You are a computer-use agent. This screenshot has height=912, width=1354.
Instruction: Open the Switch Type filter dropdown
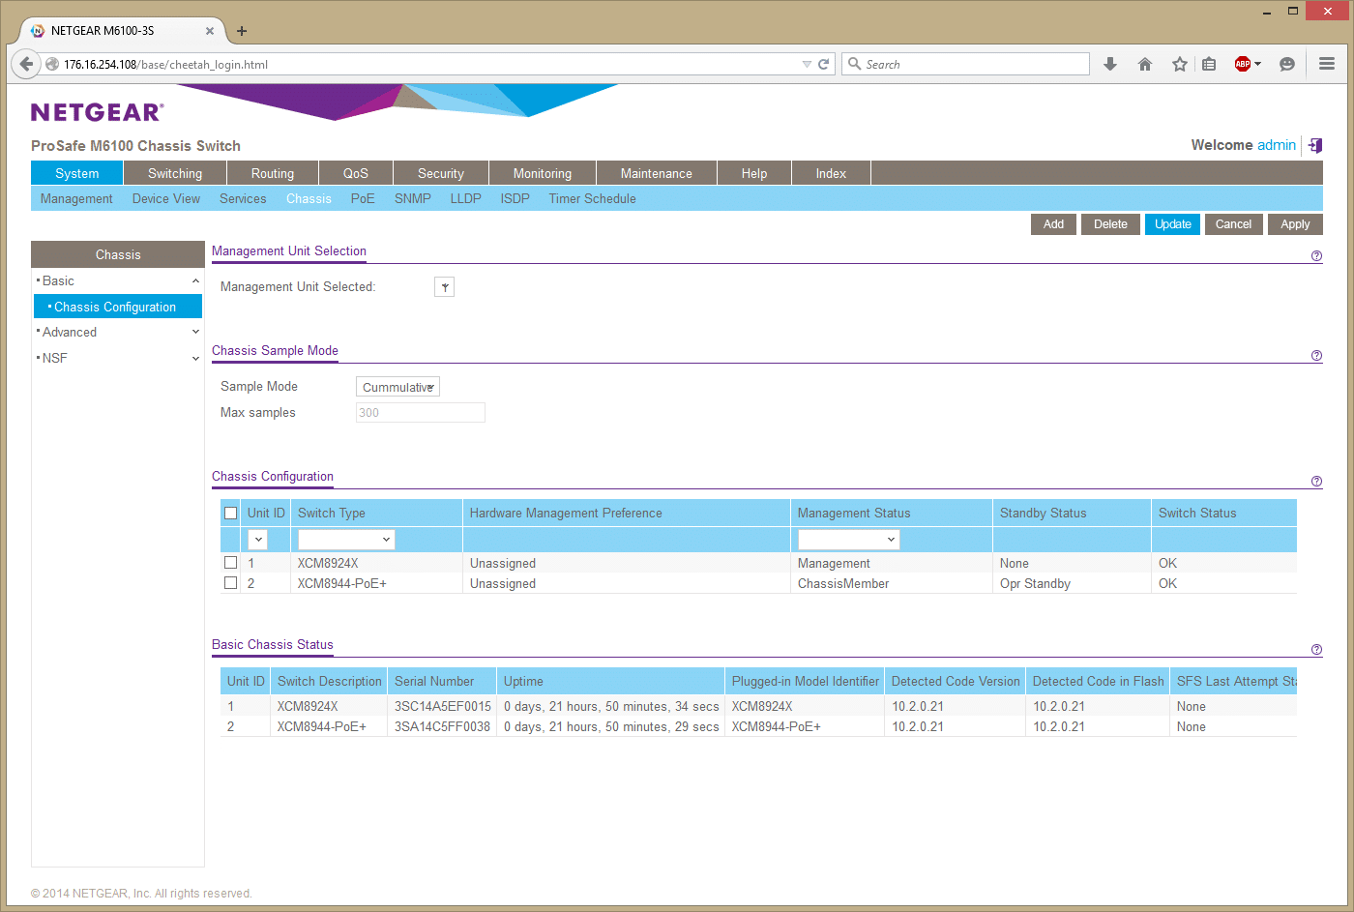tap(346, 540)
